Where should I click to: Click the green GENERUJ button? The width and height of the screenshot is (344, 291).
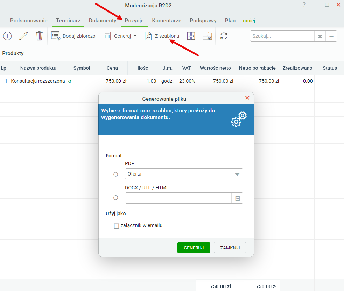[x=194, y=248]
